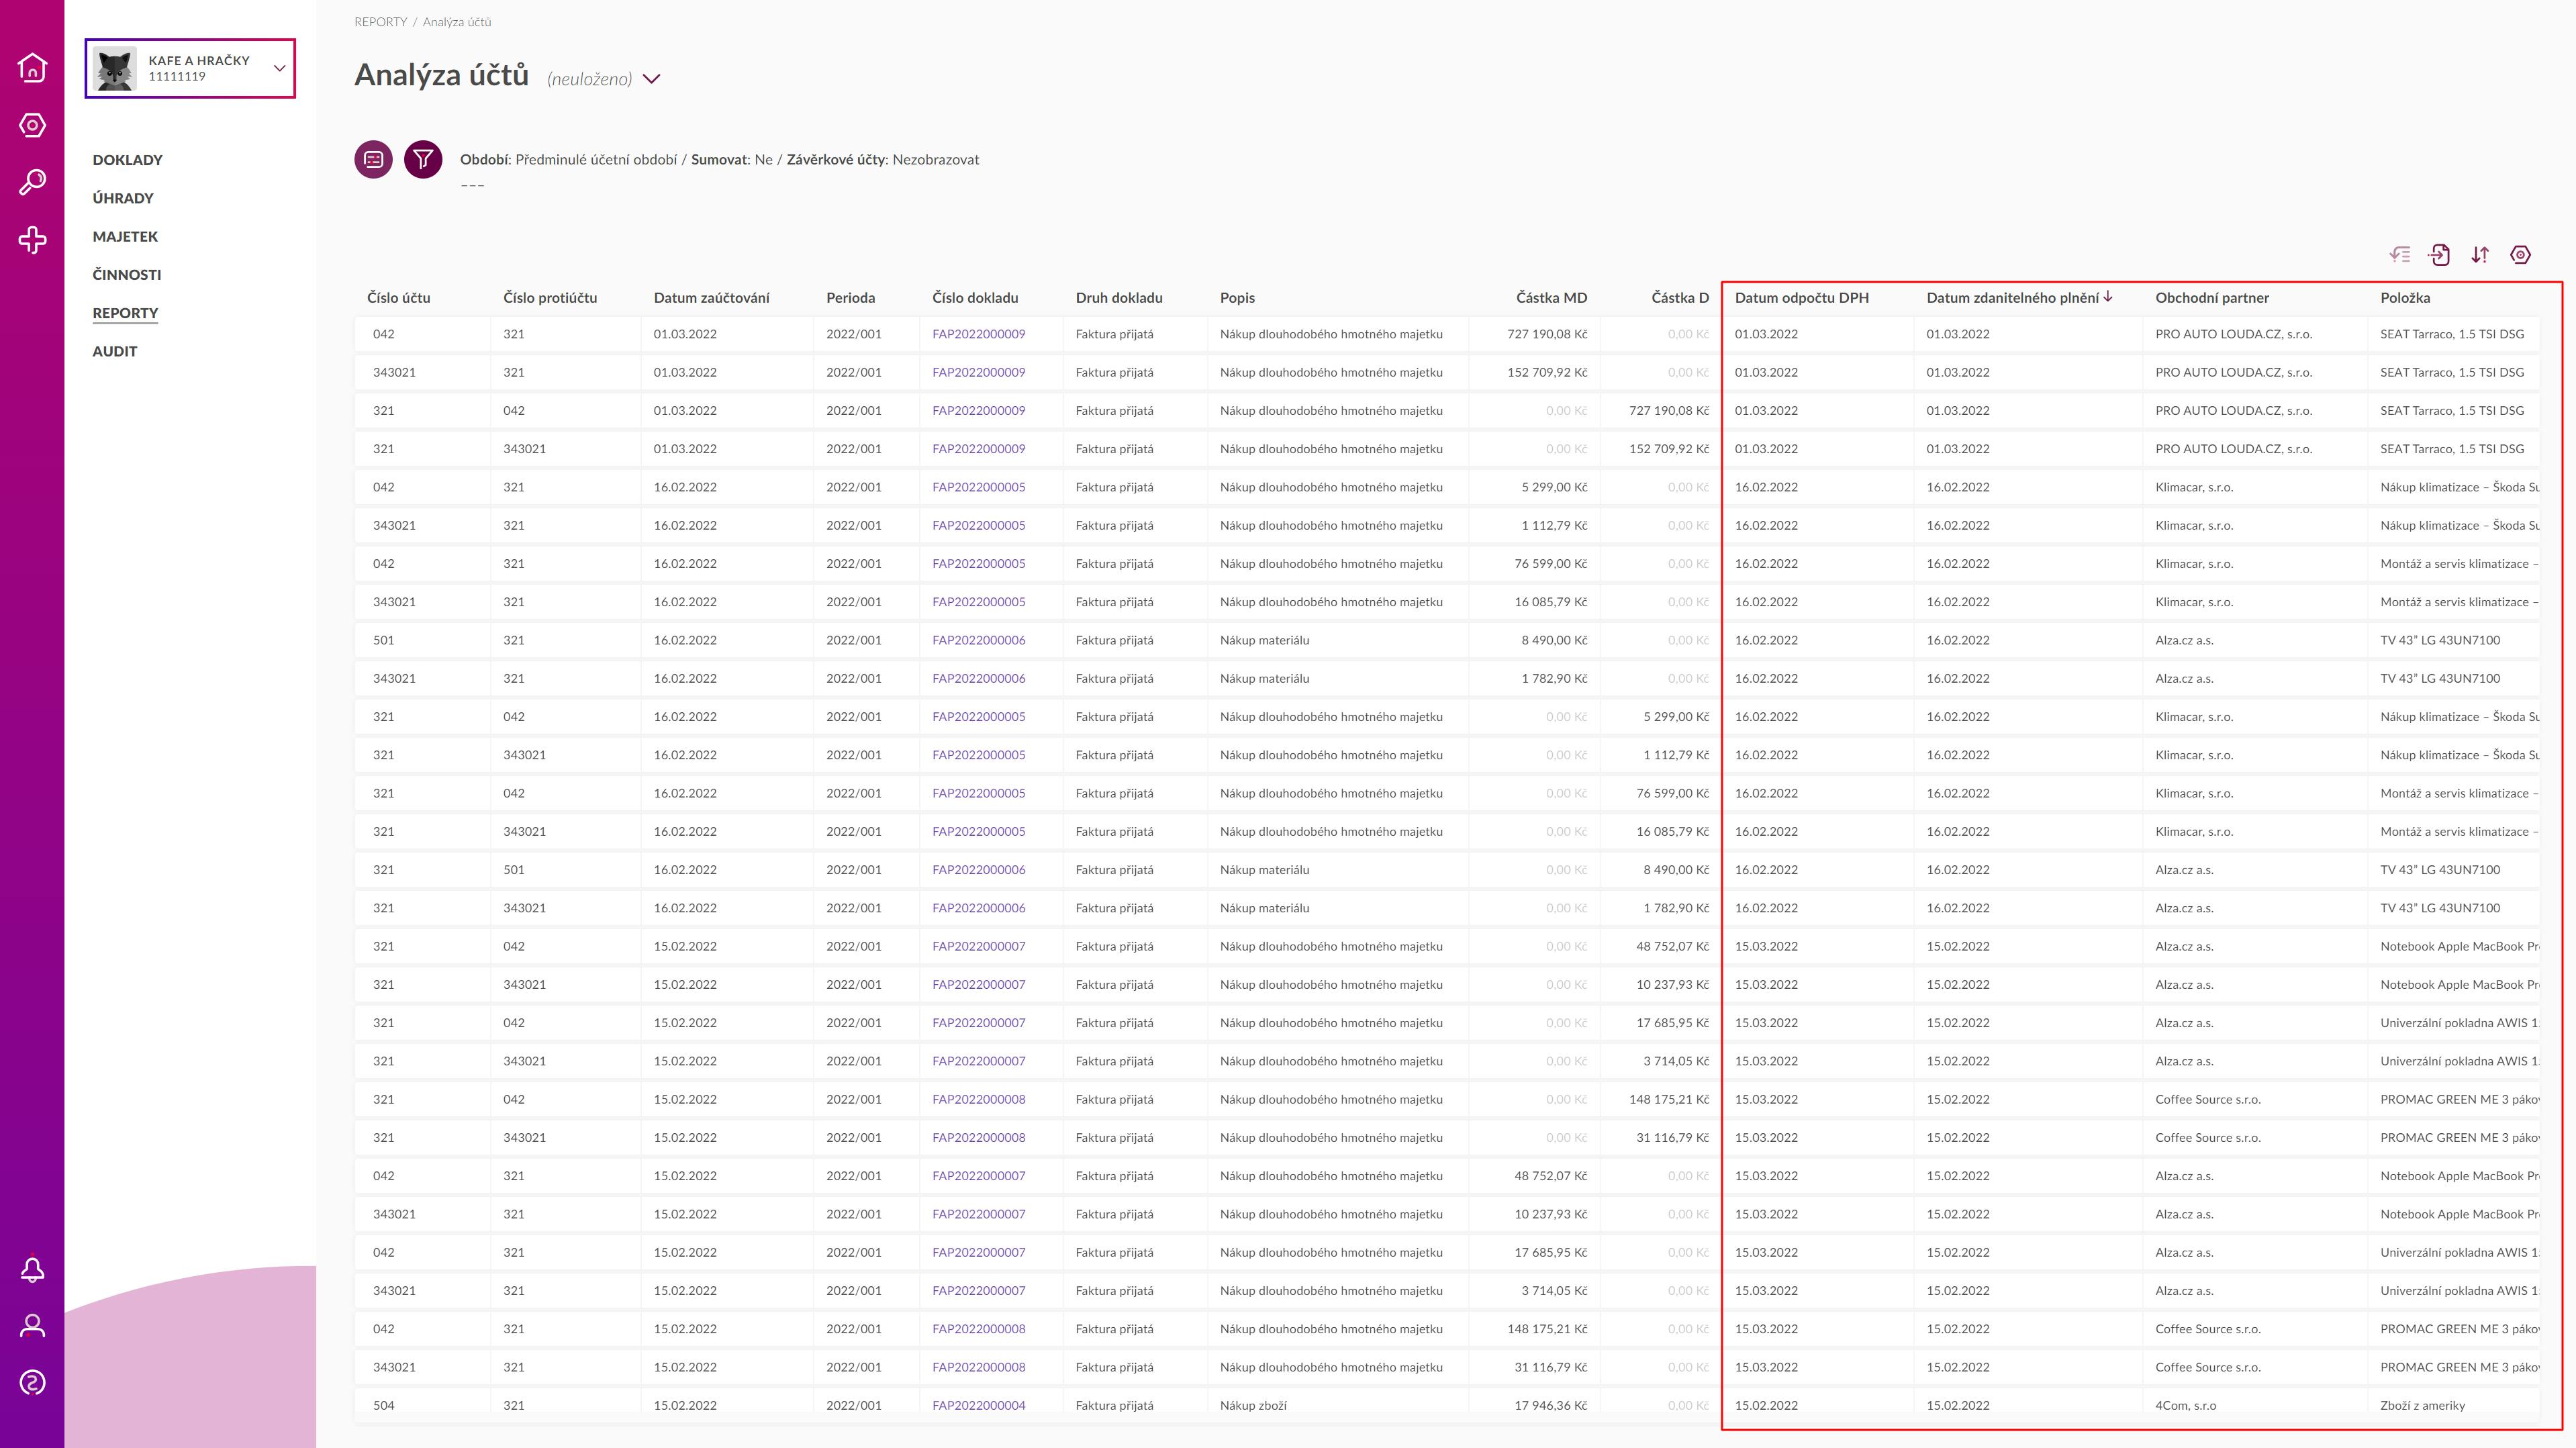
Task: Click the round parameters icon left of the filter
Action: [373, 159]
